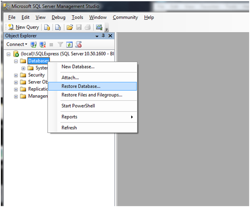Image resolution: width=250 pixels, height=207 pixels.
Task: Expand the Security node
Action: [16, 75]
